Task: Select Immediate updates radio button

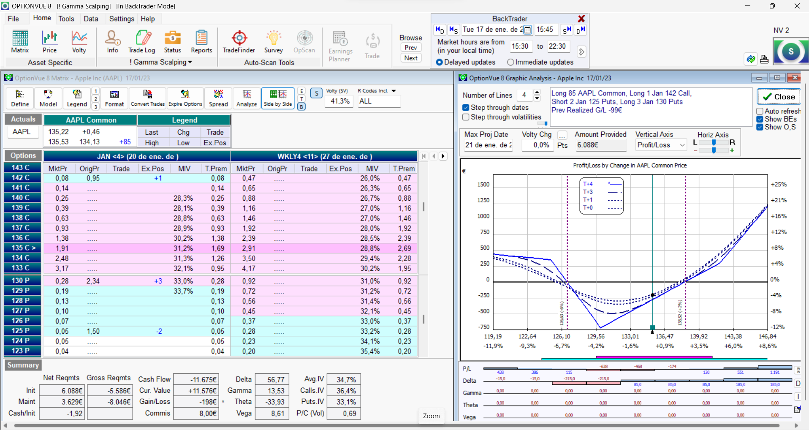Action: point(510,62)
